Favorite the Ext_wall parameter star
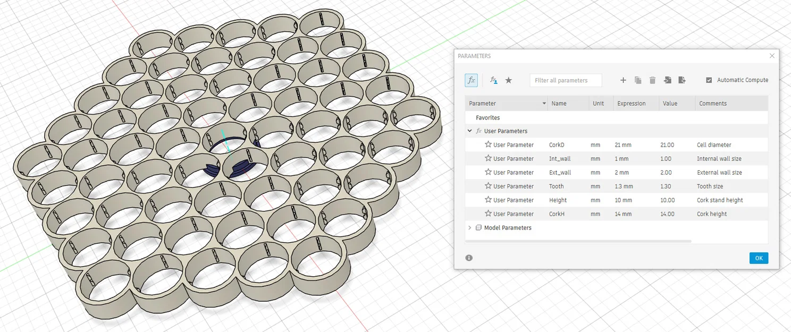 tap(488, 172)
